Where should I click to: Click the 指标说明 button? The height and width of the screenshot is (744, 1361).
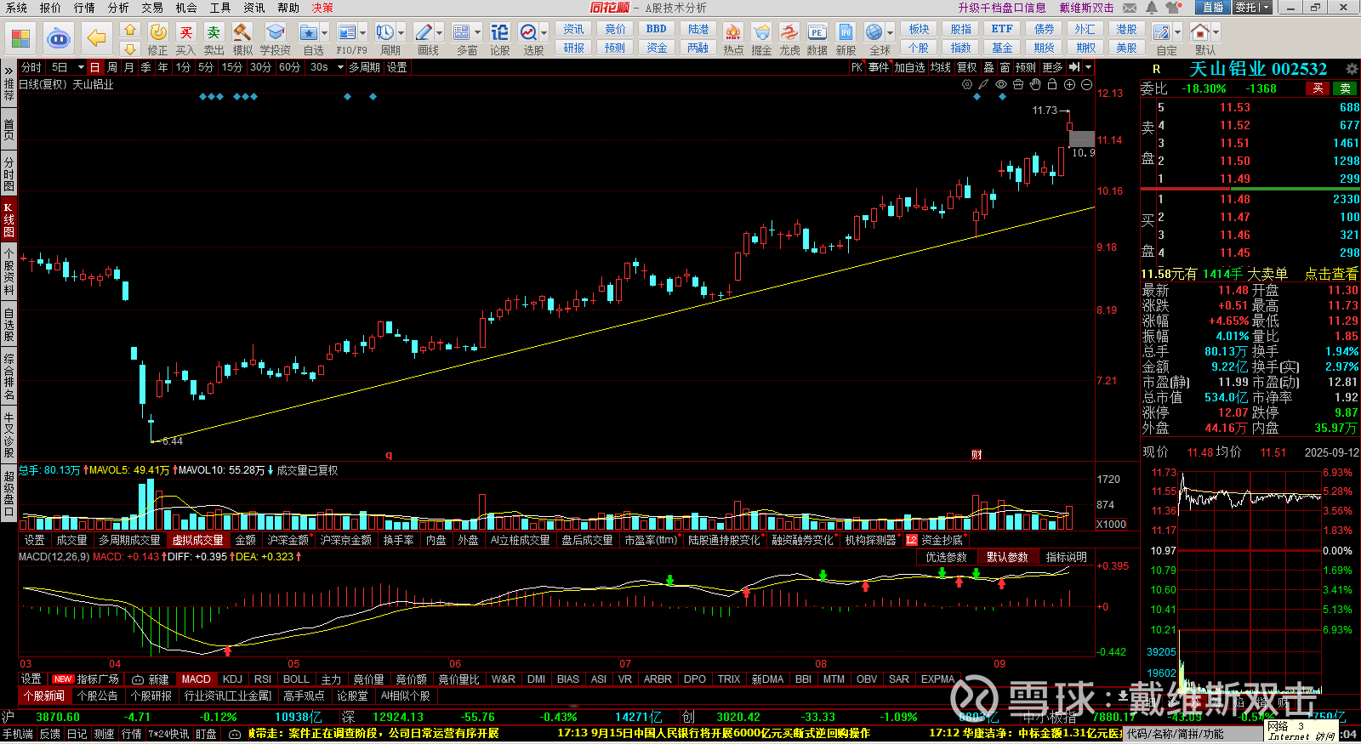[1067, 557]
